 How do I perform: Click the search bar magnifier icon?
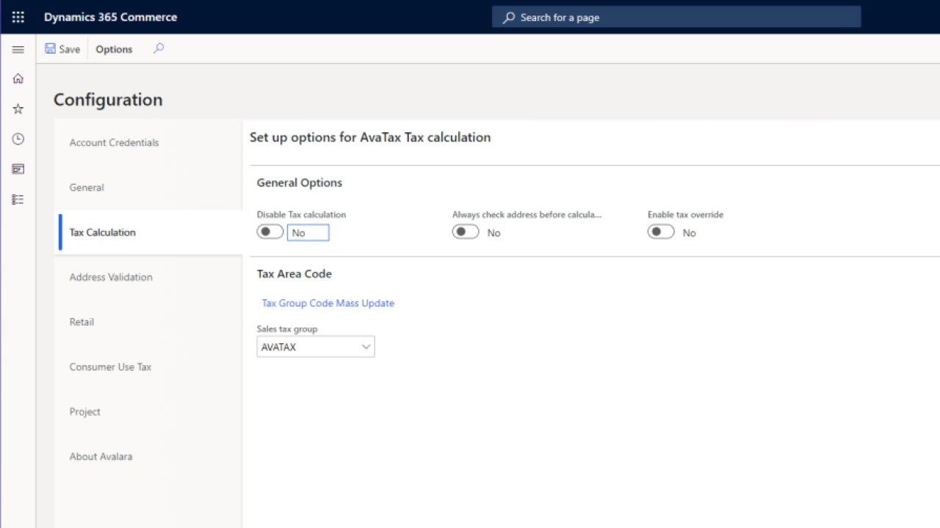(508, 18)
